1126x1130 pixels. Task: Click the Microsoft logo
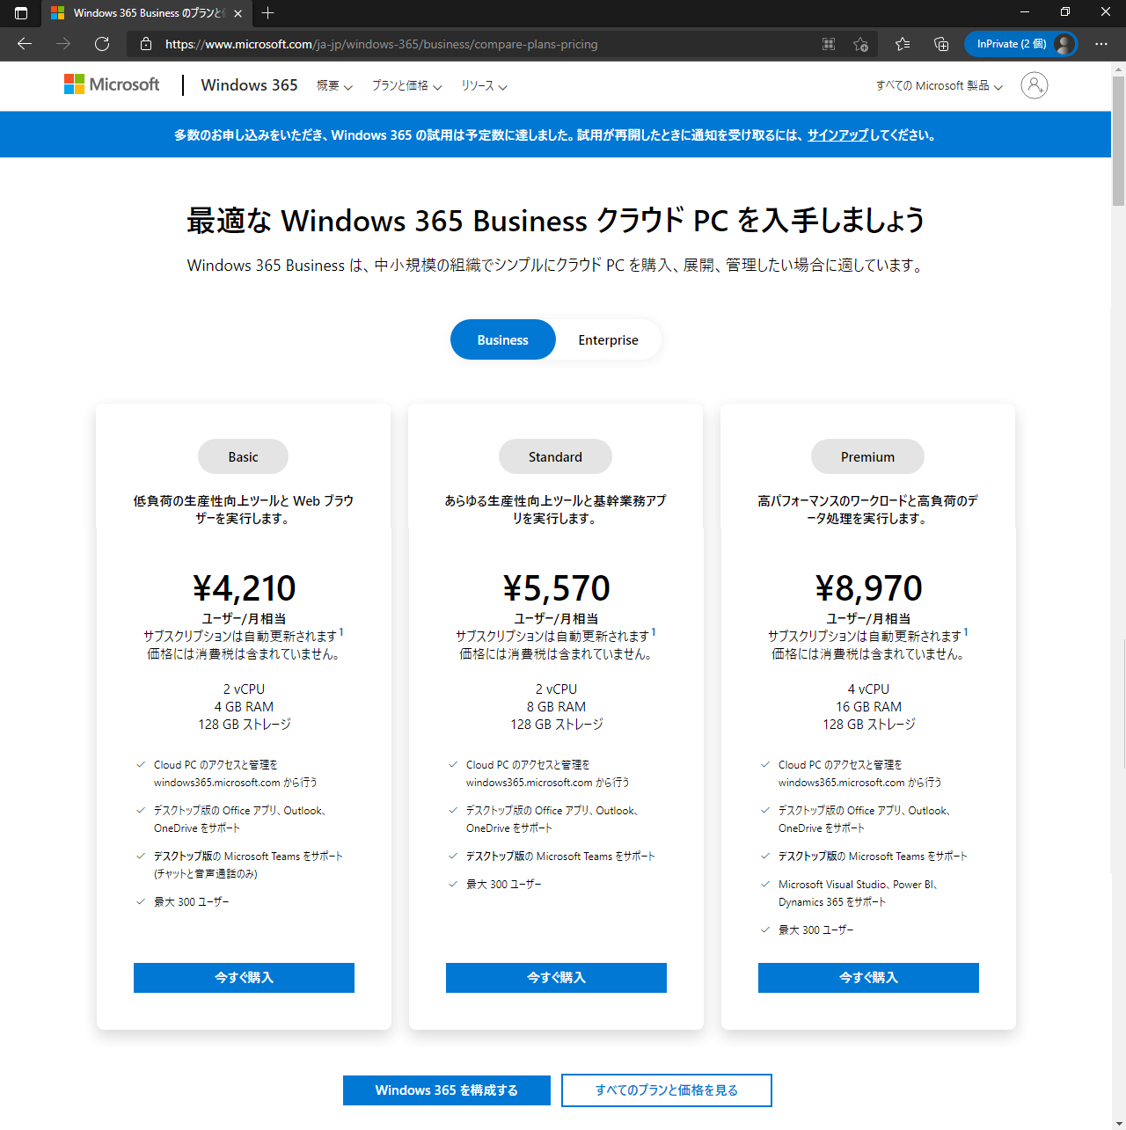tap(112, 84)
